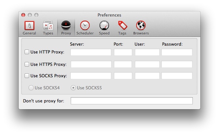The height and width of the screenshot is (135, 219).
Task: Close the Preferences window
Action: [x=23, y=15]
